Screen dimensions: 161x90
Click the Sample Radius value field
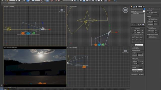tap(155, 23)
